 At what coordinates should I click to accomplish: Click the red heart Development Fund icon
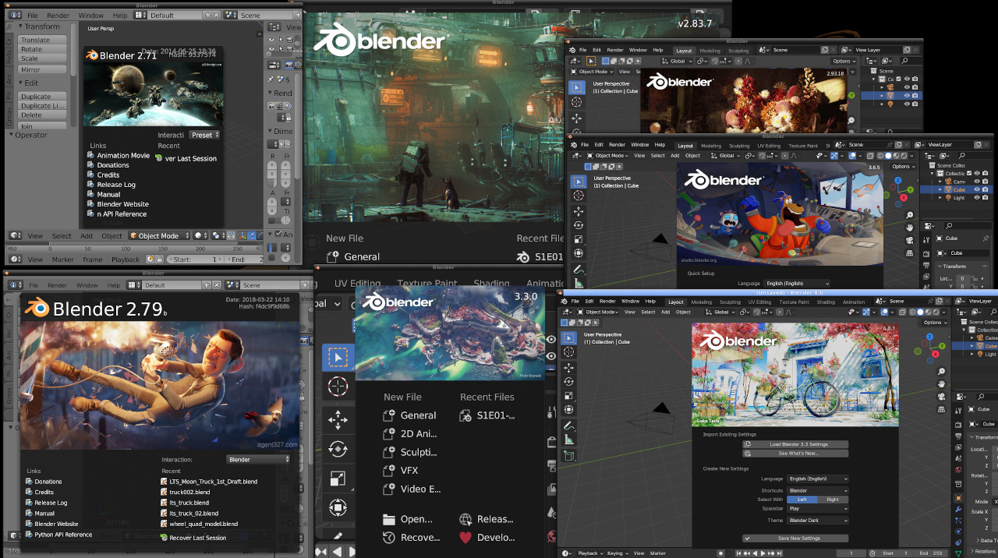tap(465, 537)
